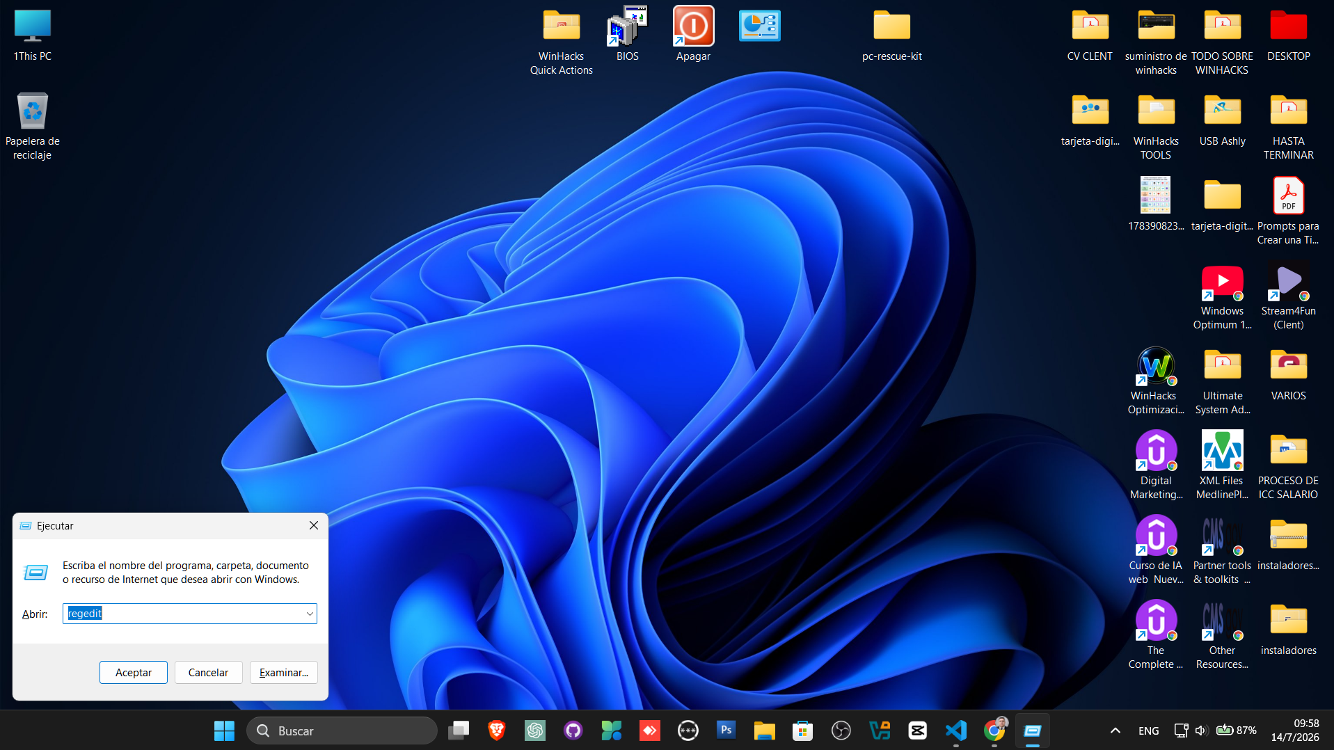The width and height of the screenshot is (1334, 750).
Task: Select the Stream4Fun (Clent) shortcut
Action: pyautogui.click(x=1289, y=296)
